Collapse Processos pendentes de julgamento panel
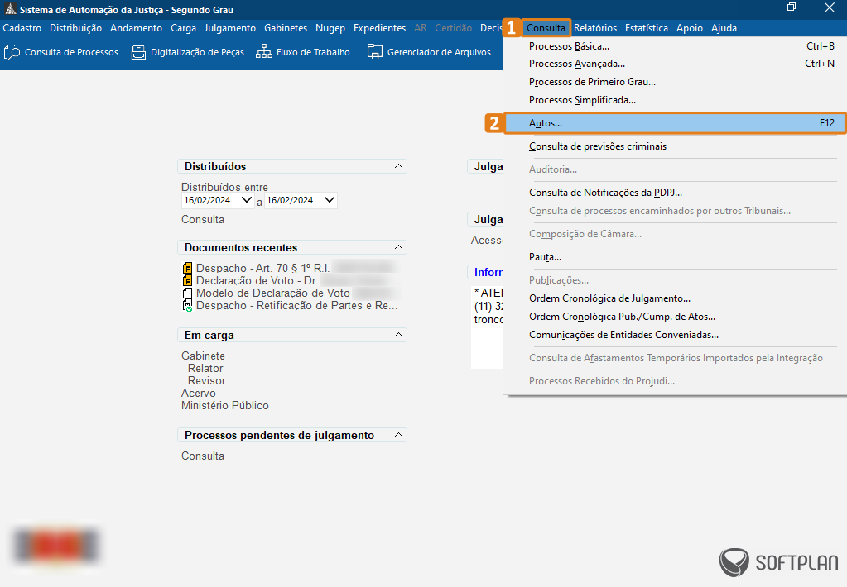Image resolution: width=847 pixels, height=587 pixels. (x=398, y=435)
